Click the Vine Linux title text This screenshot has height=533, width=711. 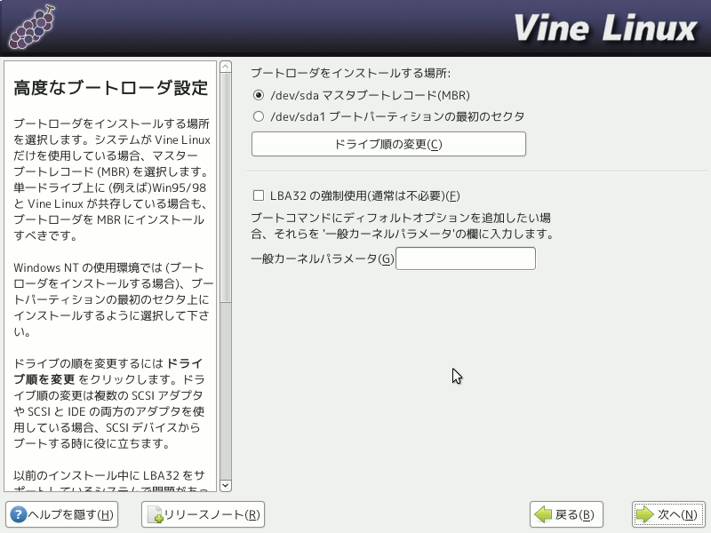(606, 28)
